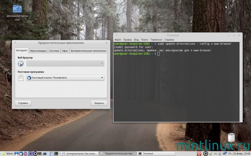Select the Интернет tab
The image size is (251, 156).
(x=21, y=50)
